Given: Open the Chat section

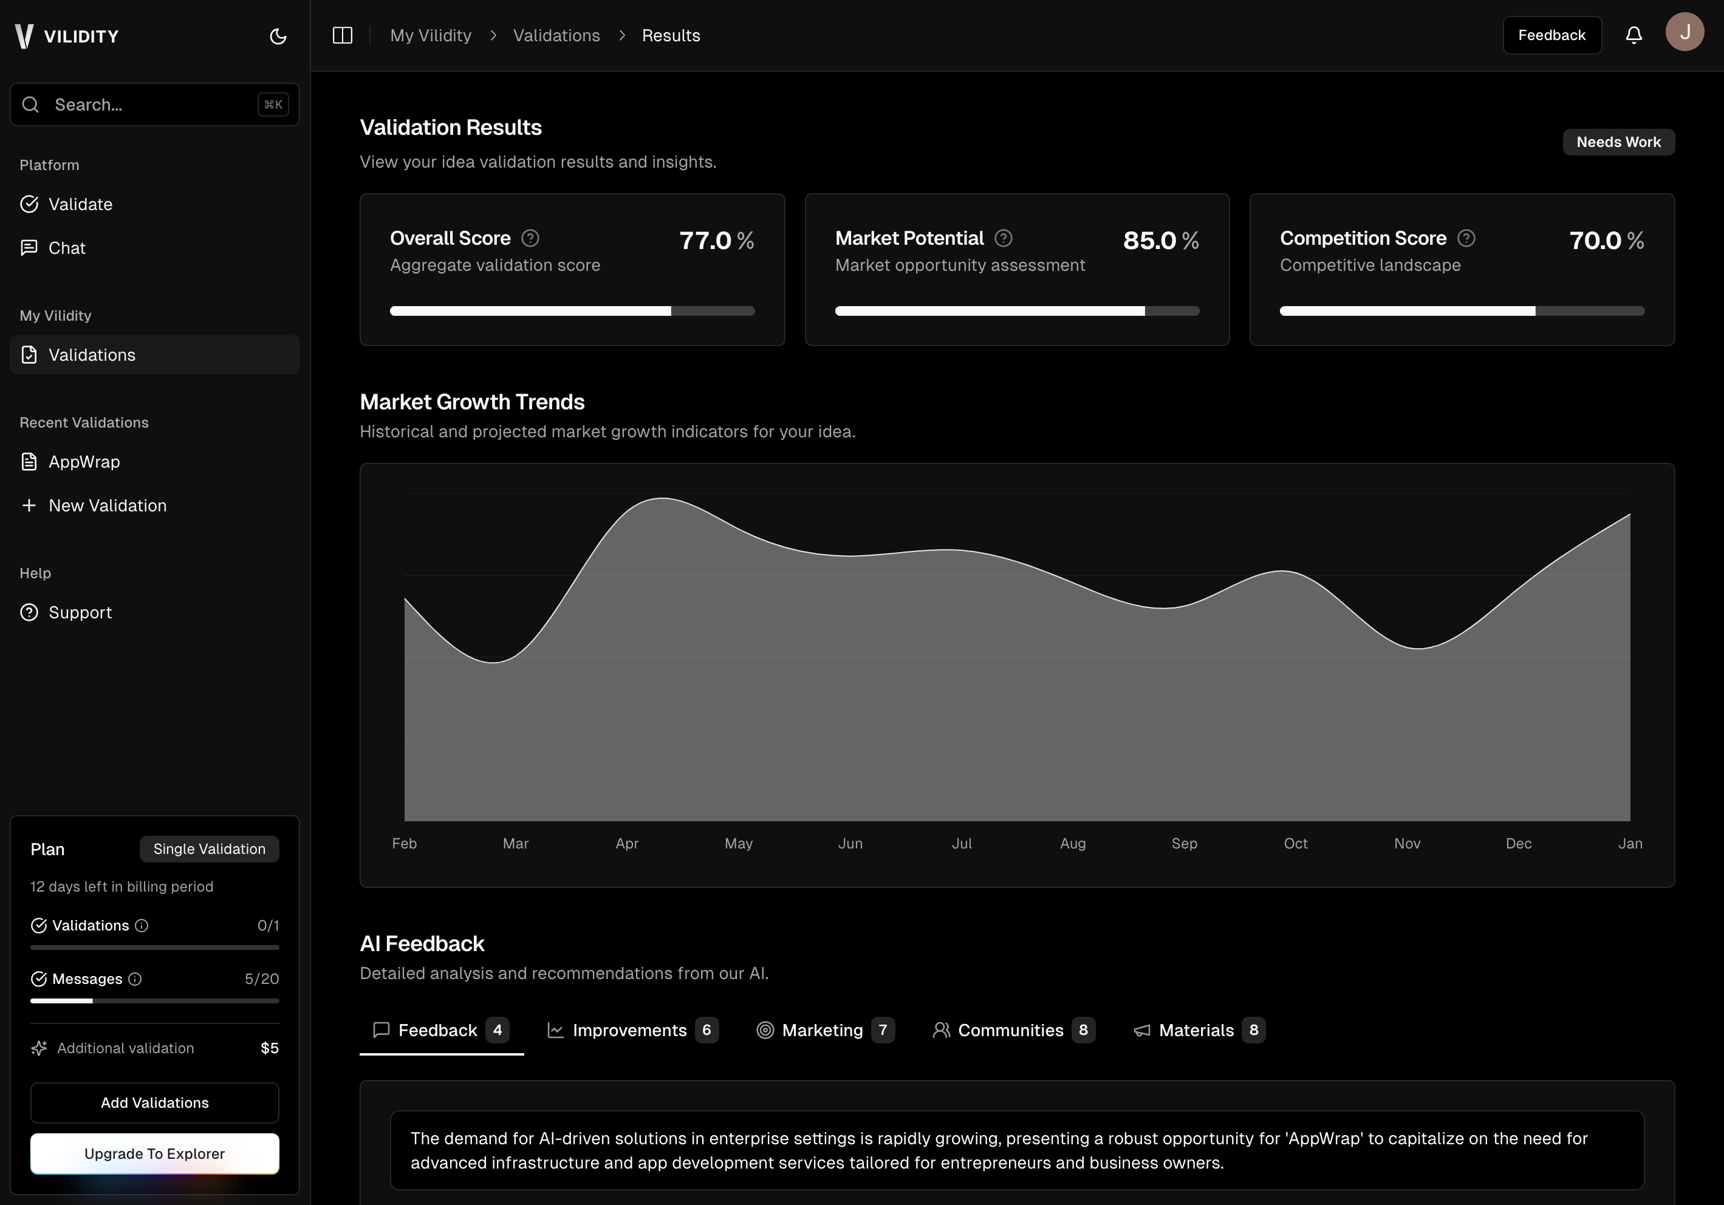Looking at the screenshot, I should [66, 248].
